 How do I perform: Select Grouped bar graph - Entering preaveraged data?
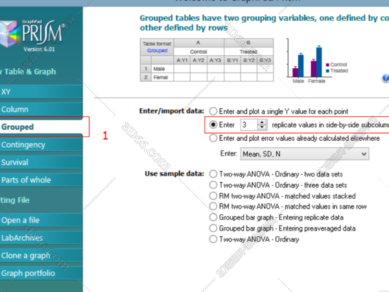[x=214, y=228]
